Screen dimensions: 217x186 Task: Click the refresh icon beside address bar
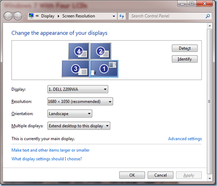click(x=122, y=16)
